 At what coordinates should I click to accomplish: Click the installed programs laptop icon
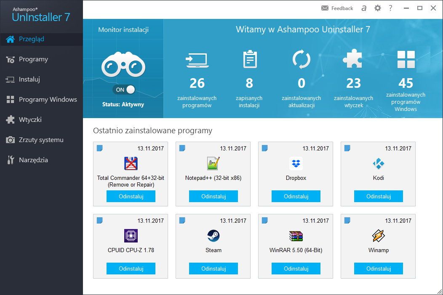tap(197, 61)
